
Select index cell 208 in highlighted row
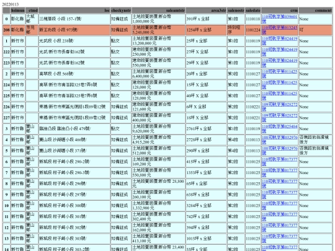pos(6,30)
